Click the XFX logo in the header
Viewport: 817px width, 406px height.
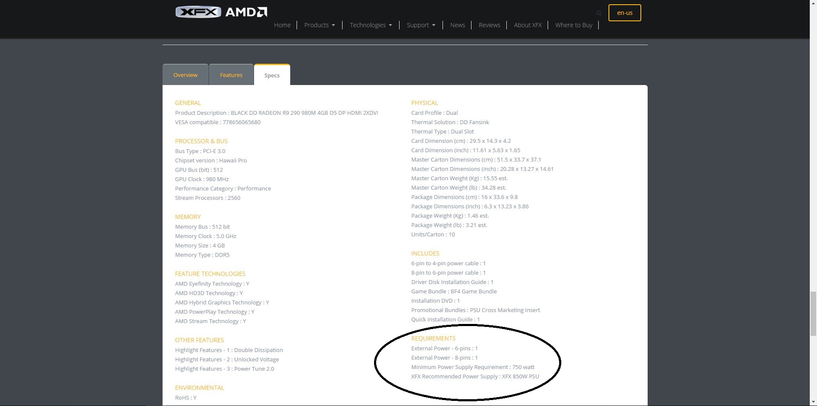pos(198,12)
